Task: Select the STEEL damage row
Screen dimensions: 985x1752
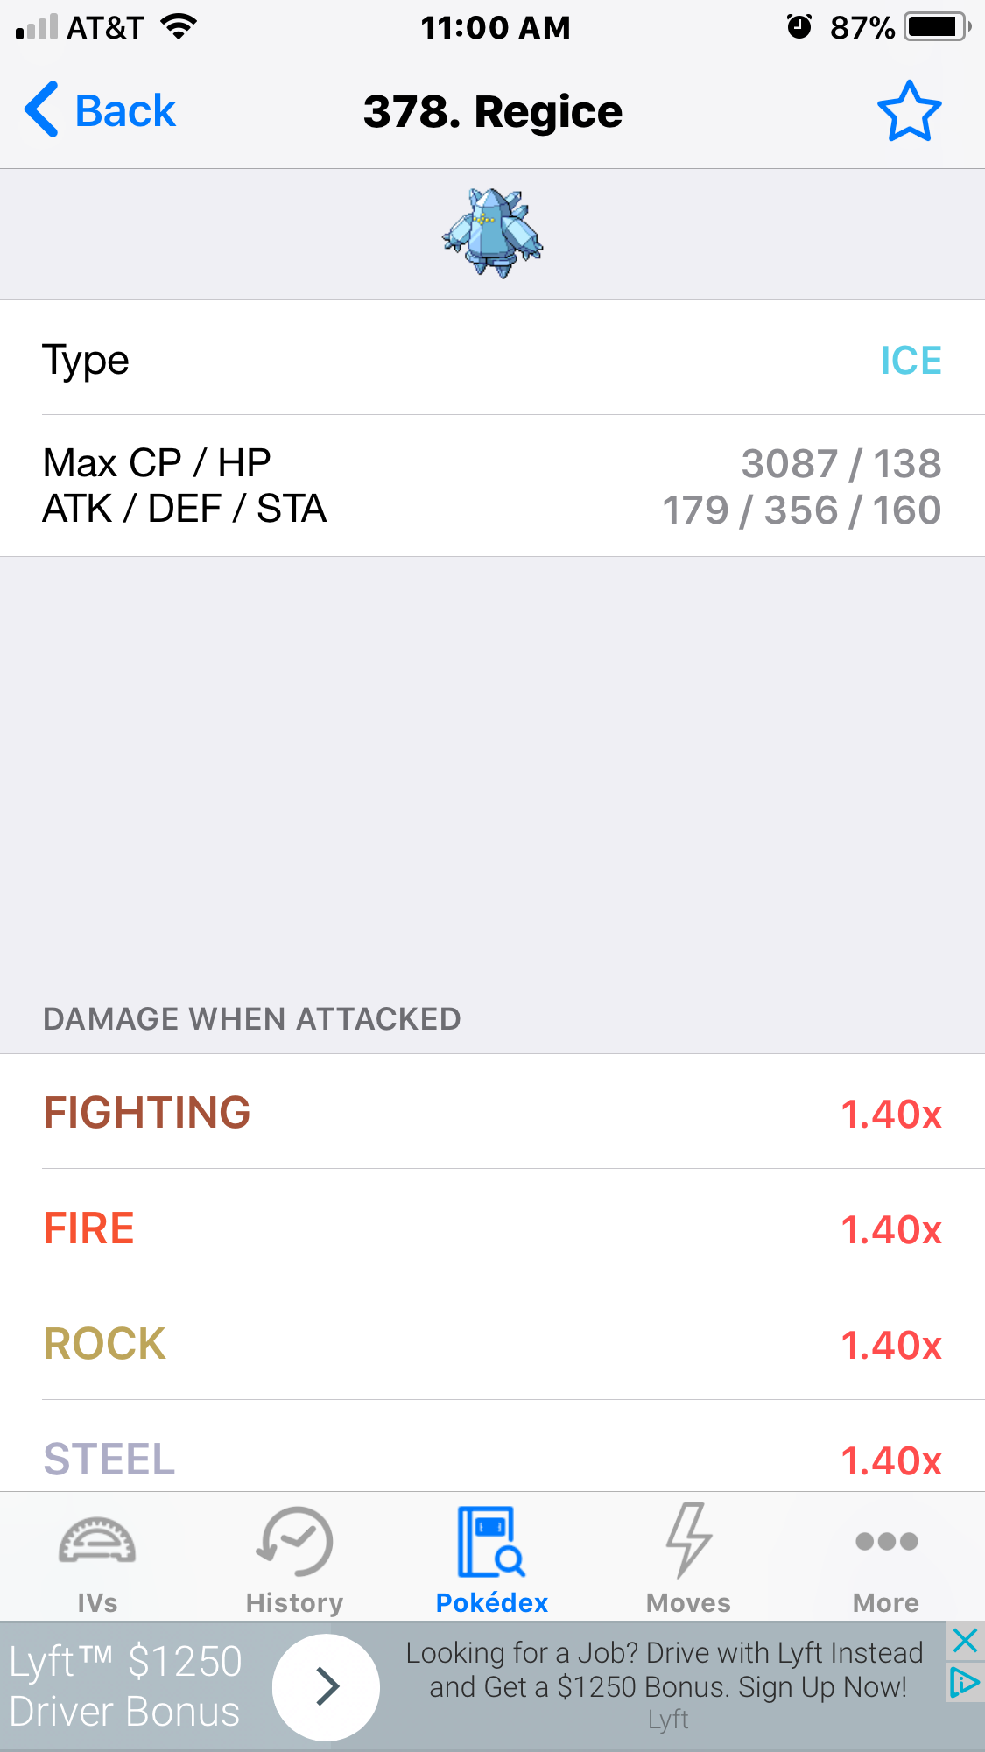Action: tap(492, 1446)
